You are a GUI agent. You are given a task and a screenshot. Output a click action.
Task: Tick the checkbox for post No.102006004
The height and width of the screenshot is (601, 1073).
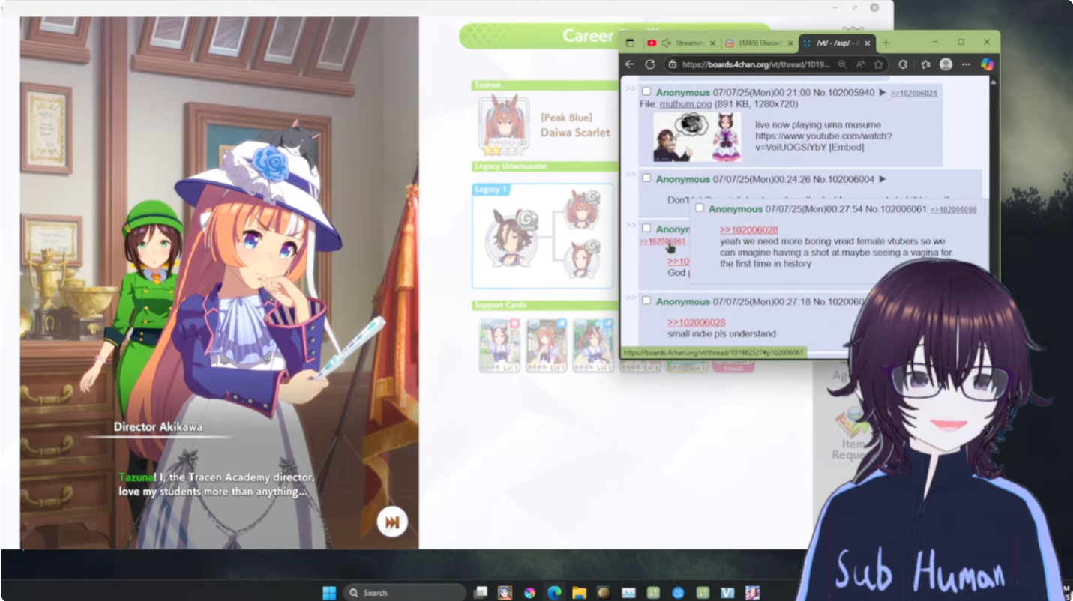pos(646,178)
